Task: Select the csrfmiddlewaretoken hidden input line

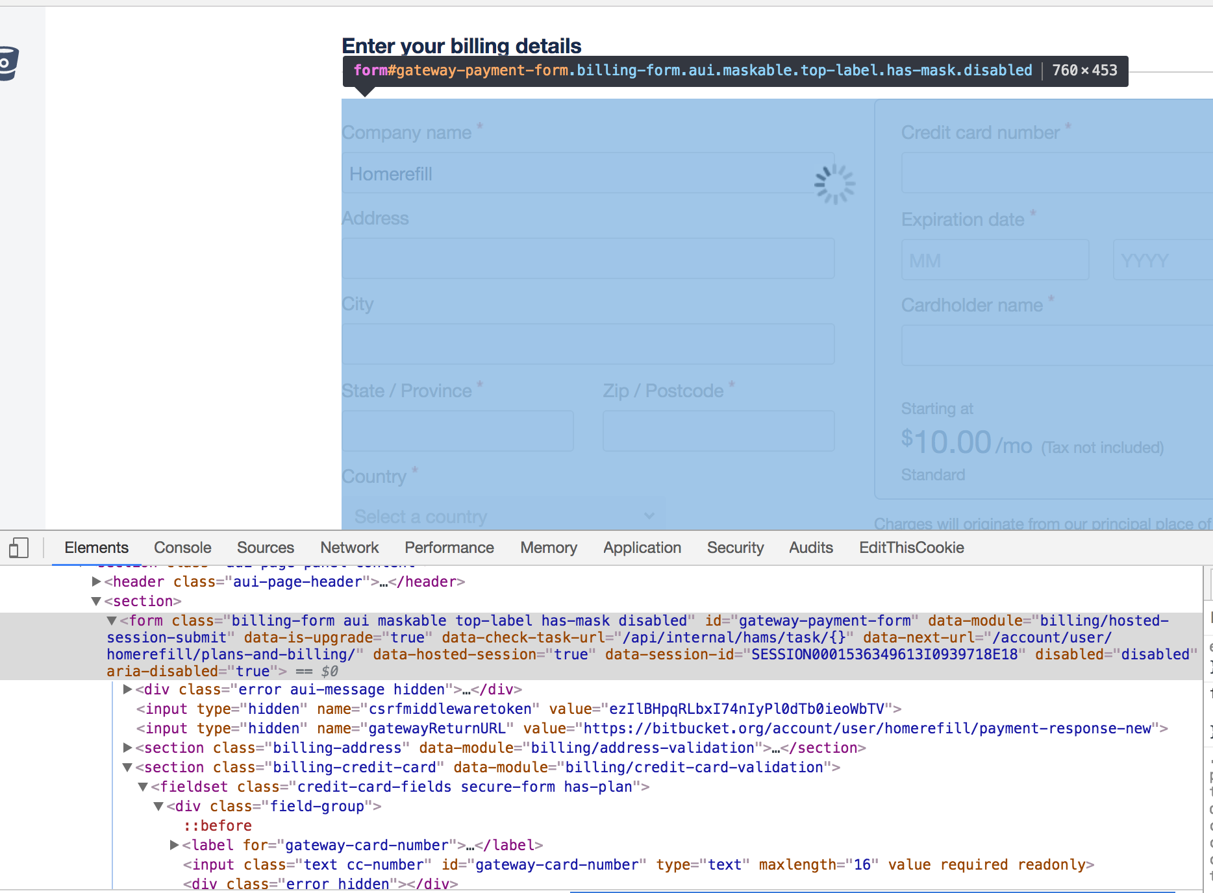Action: [519, 709]
